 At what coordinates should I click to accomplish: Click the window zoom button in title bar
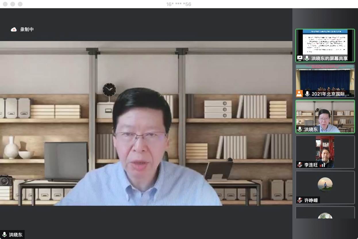coord(20,4)
